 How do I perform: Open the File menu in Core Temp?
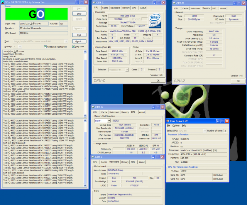[x=168, y=125]
